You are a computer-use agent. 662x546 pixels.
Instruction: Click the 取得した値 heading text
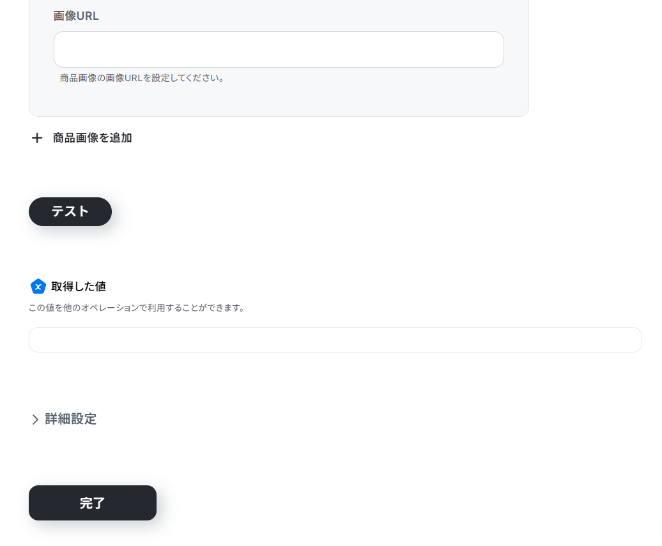(x=79, y=287)
